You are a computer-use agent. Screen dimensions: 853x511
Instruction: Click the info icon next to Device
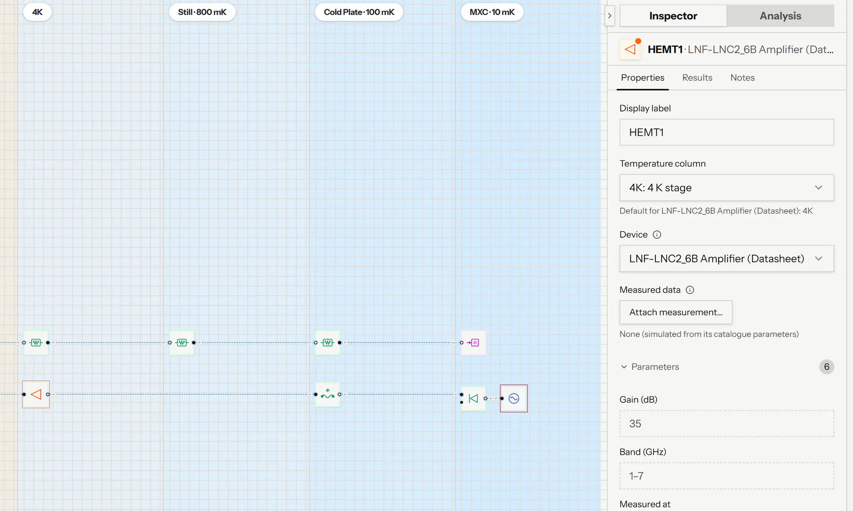tap(657, 235)
